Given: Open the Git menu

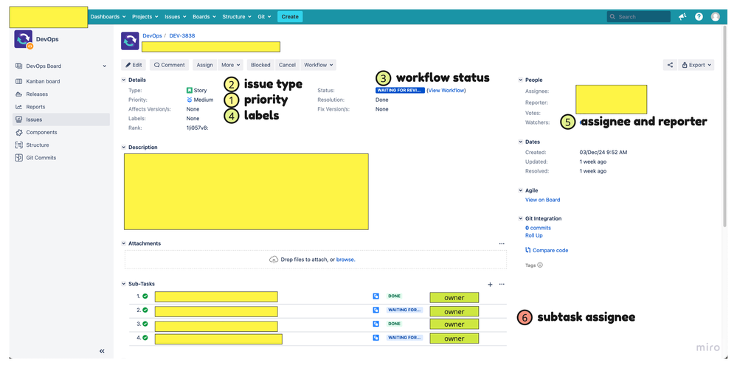Looking at the screenshot, I should point(264,16).
